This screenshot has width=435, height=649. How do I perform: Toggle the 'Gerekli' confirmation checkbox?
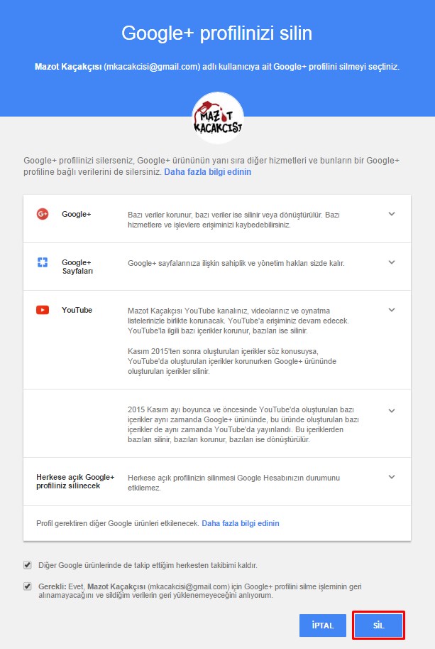pyautogui.click(x=28, y=586)
